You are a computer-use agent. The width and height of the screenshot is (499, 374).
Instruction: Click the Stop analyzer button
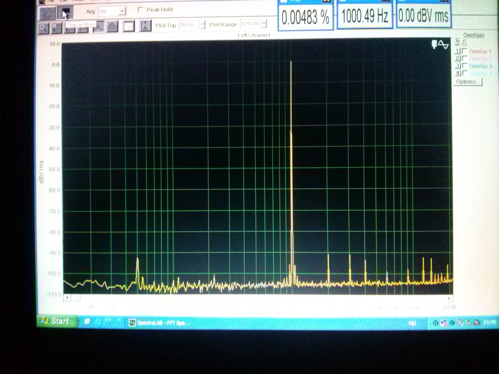65,13
